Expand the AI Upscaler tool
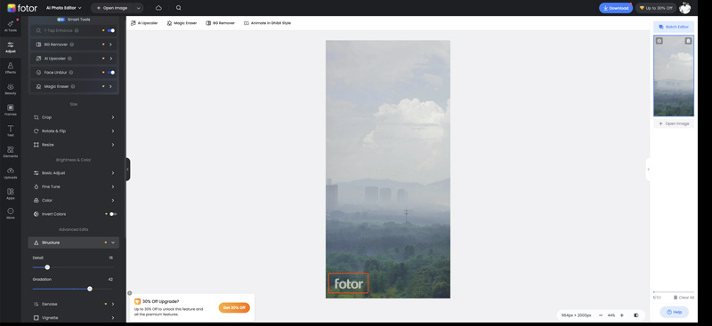Viewport: 712px width, 326px height. click(x=110, y=59)
